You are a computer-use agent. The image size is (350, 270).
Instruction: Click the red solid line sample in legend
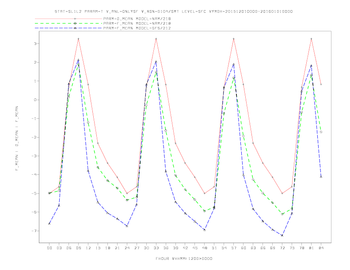click(x=68, y=19)
